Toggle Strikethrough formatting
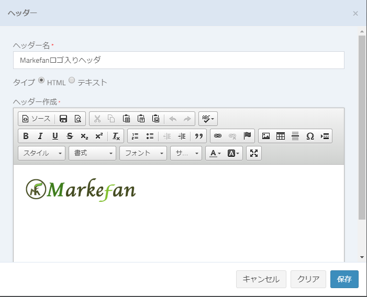This screenshot has height=297, width=367. click(x=70, y=136)
